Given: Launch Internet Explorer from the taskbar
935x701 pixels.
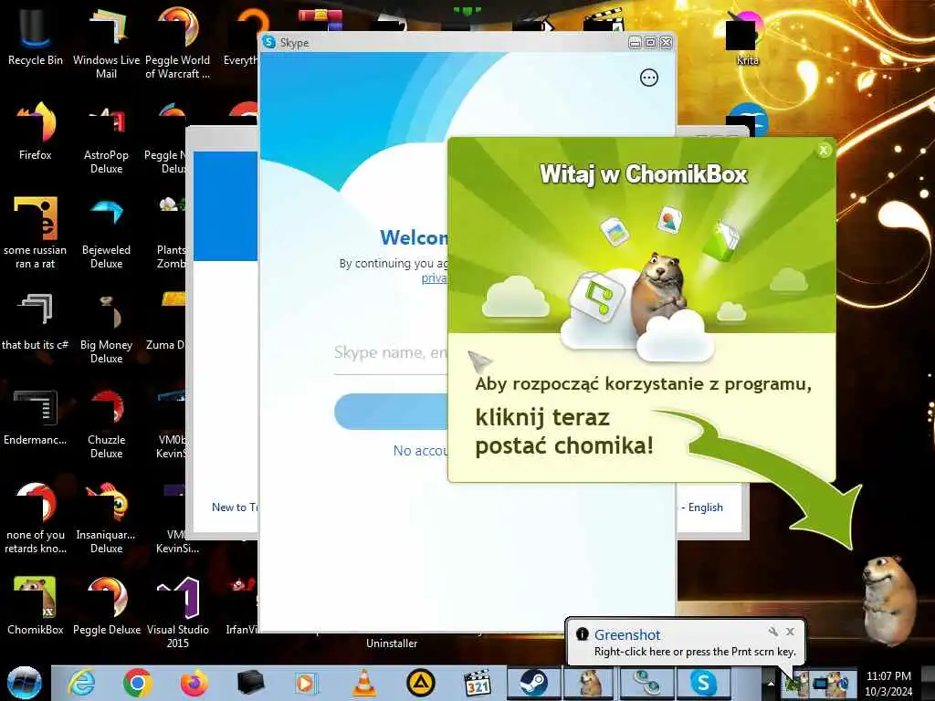Looking at the screenshot, I should point(81,683).
